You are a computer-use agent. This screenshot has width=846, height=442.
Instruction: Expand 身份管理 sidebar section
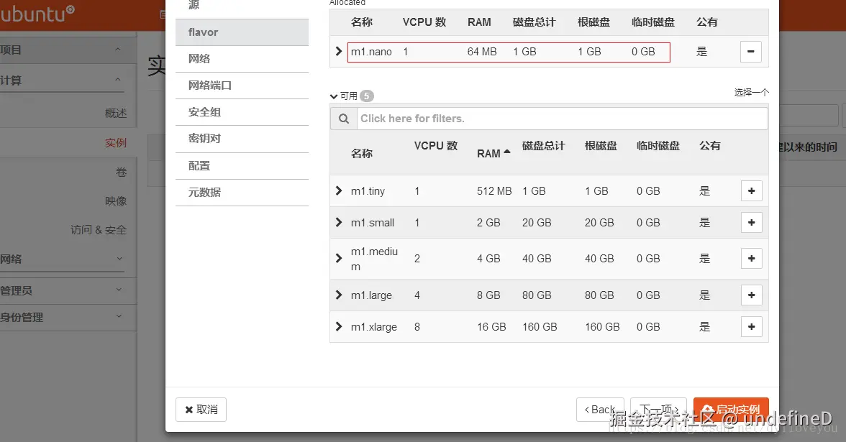[x=119, y=316]
